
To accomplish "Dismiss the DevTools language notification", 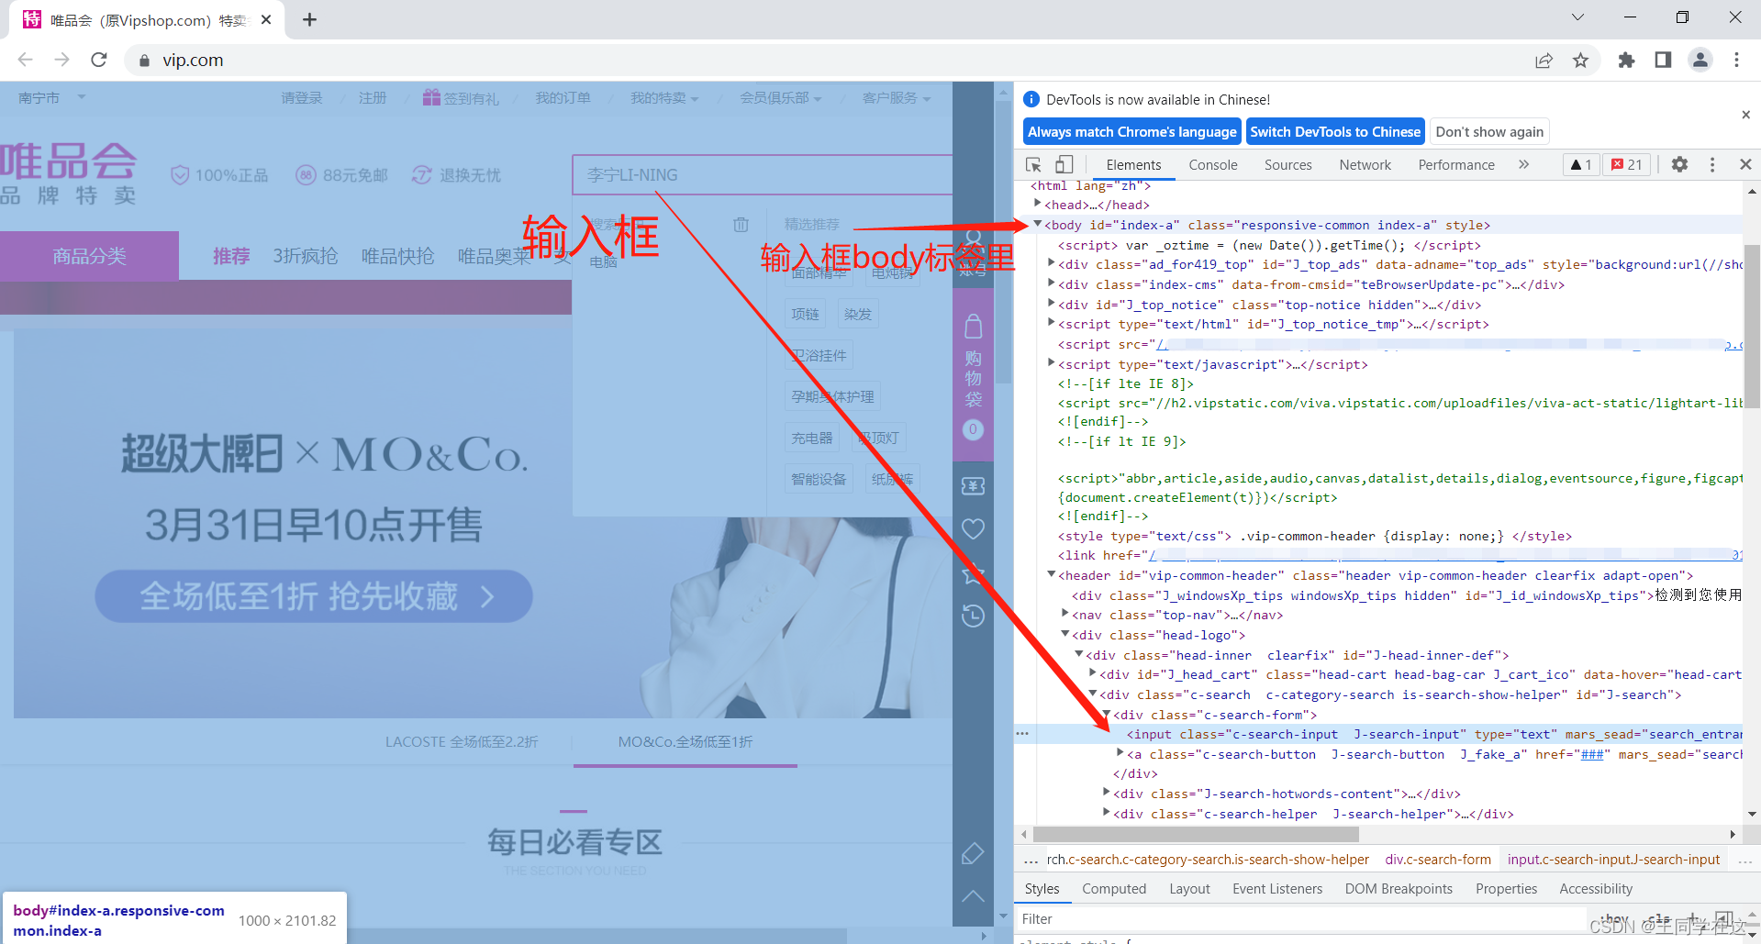I will click(1745, 115).
